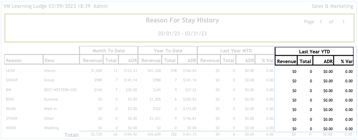Screen dimensions: 358x140
Task: Click the Desc column header
Action: tap(50, 61)
